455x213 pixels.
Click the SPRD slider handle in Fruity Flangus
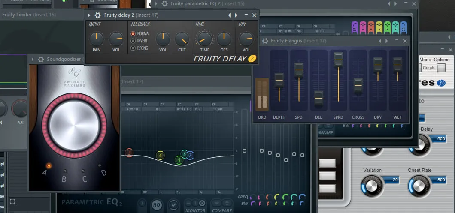(x=338, y=60)
